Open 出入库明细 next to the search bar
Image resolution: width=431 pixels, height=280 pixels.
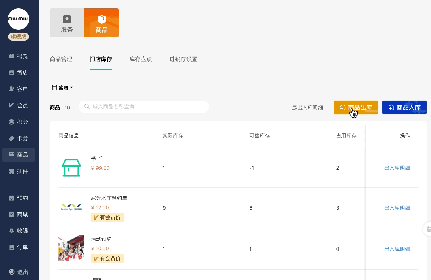click(307, 107)
